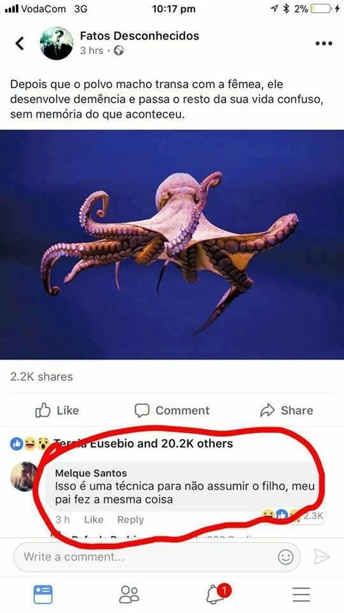The image size is (344, 613).
Task: View the 2.2K shares list
Action: coord(41,377)
